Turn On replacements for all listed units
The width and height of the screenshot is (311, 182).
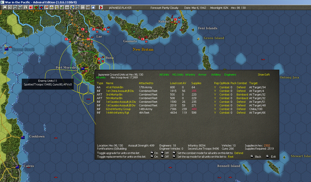(152, 156)
